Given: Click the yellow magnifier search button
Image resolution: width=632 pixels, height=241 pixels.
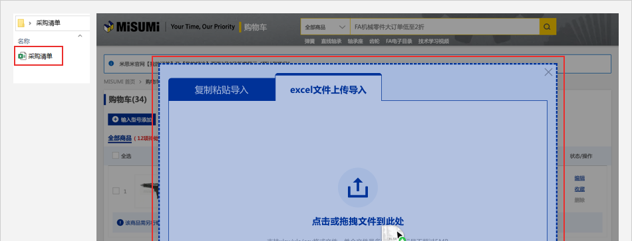Looking at the screenshot, I should click(x=548, y=27).
